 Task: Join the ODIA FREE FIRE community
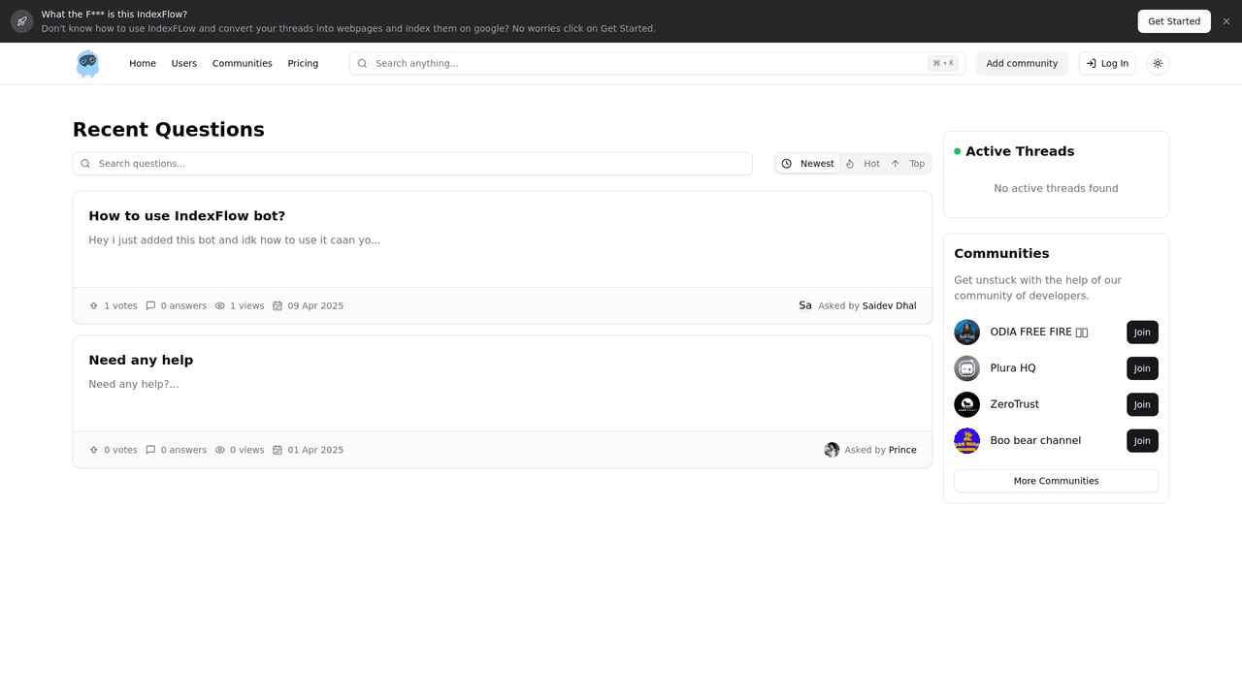coord(1142,333)
